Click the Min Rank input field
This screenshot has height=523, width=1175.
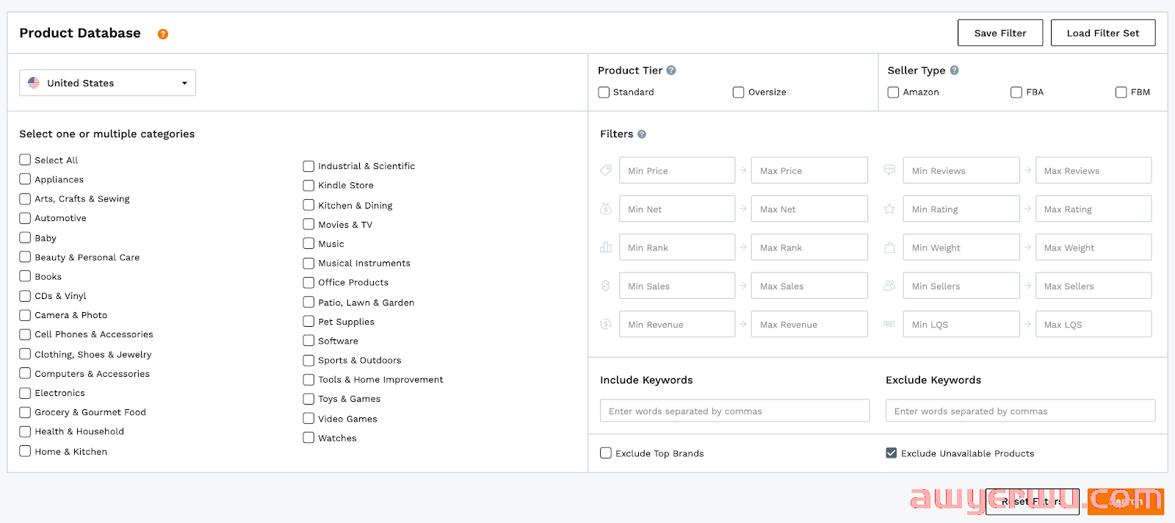tap(677, 248)
